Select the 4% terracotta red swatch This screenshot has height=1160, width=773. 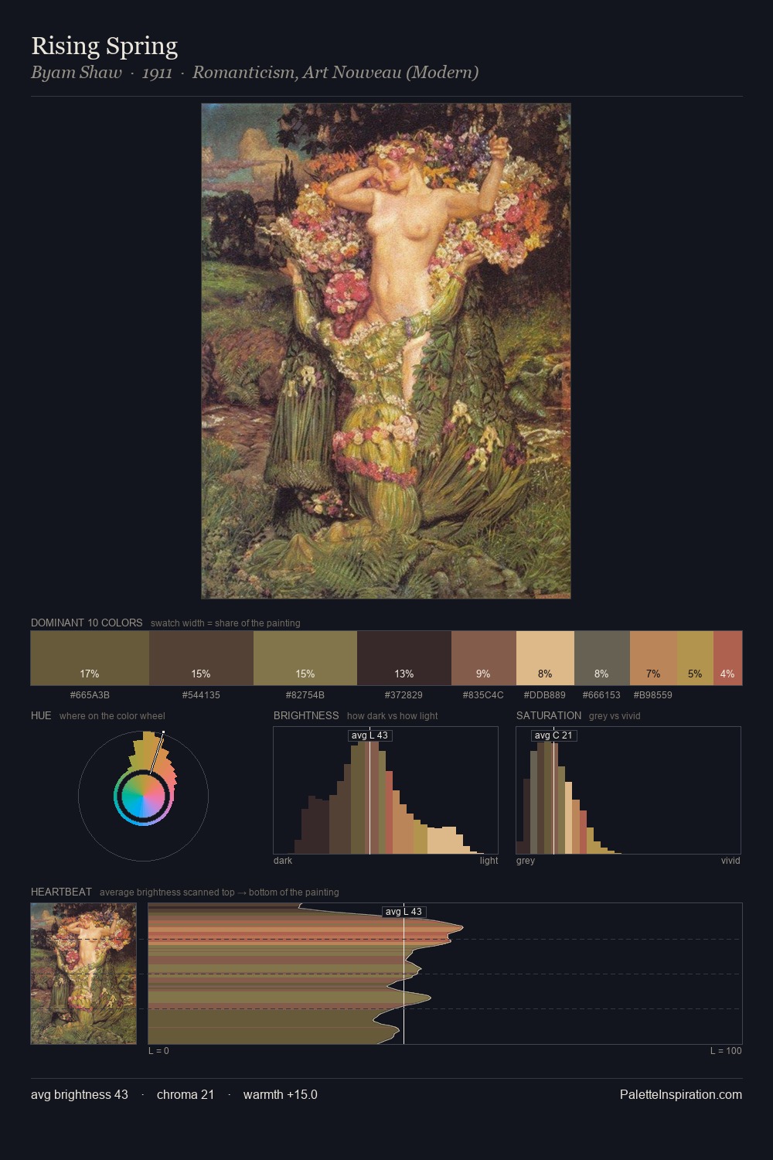[727, 658]
